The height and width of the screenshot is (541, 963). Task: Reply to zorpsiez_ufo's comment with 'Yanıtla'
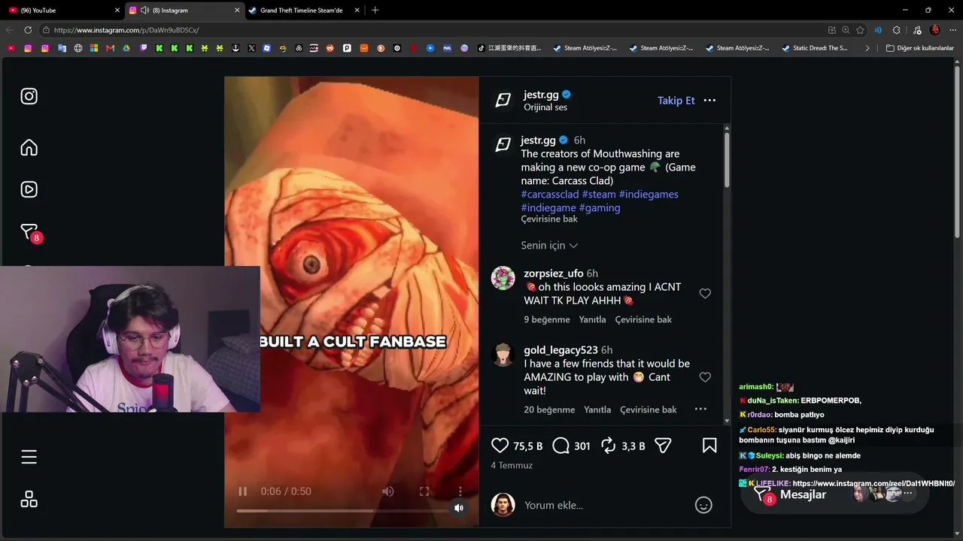pos(592,319)
